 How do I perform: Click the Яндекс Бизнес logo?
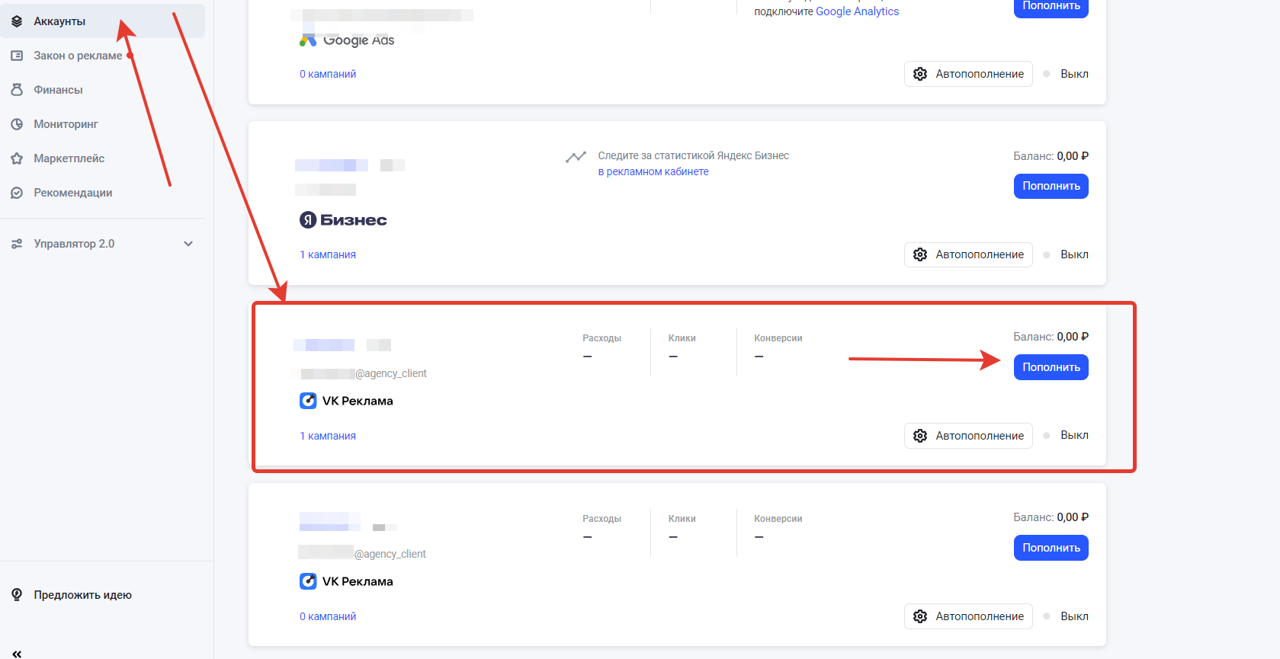coord(343,220)
